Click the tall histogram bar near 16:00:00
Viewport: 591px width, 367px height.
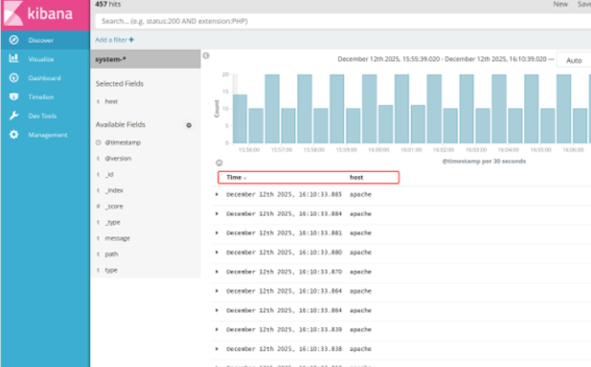tap(369, 108)
